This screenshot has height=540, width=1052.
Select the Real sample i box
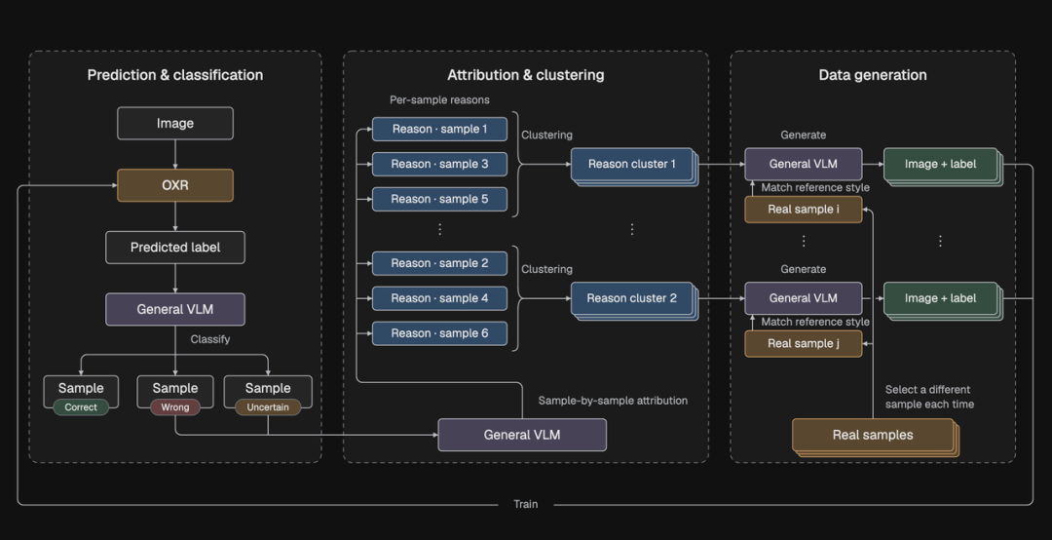[x=803, y=210]
